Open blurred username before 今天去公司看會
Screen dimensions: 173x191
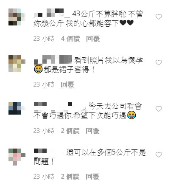pos(60,106)
